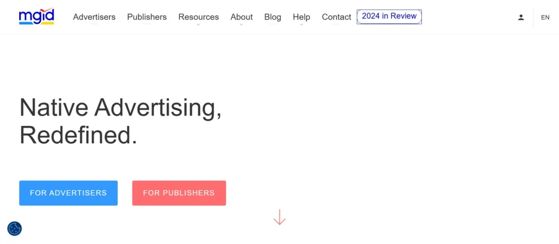Viewport: 559px width, 244px height.
Task: Click the red scroll-down arrow
Action: (x=279, y=217)
